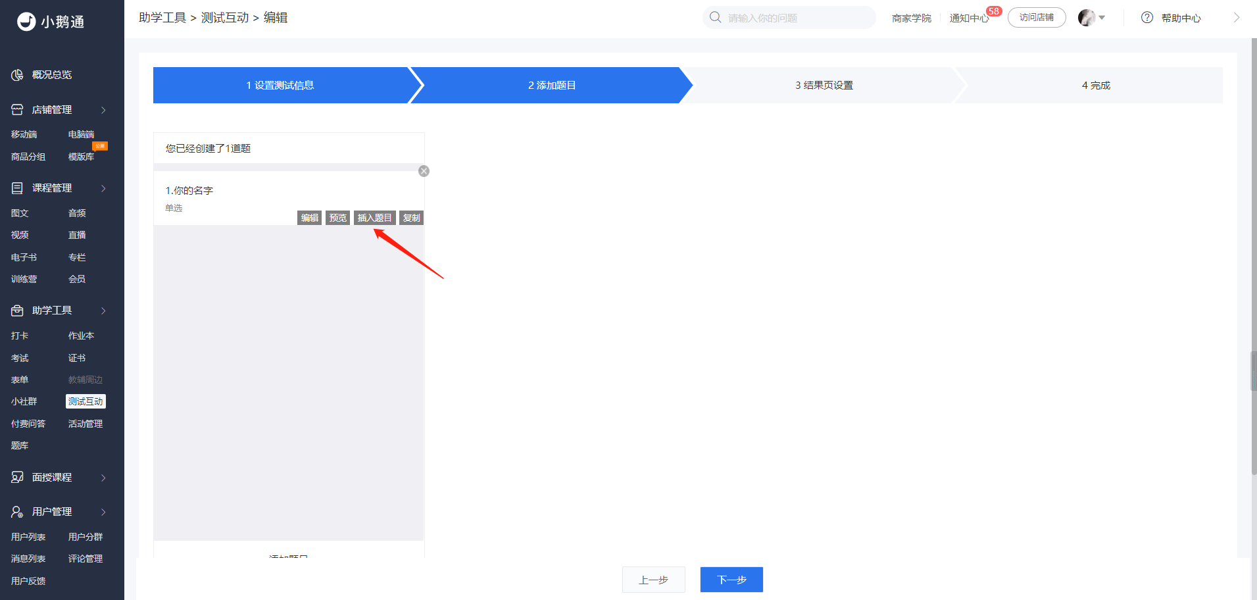The image size is (1257, 600).
Task: Go to step 1 设置测试信息 tab
Action: coord(280,85)
